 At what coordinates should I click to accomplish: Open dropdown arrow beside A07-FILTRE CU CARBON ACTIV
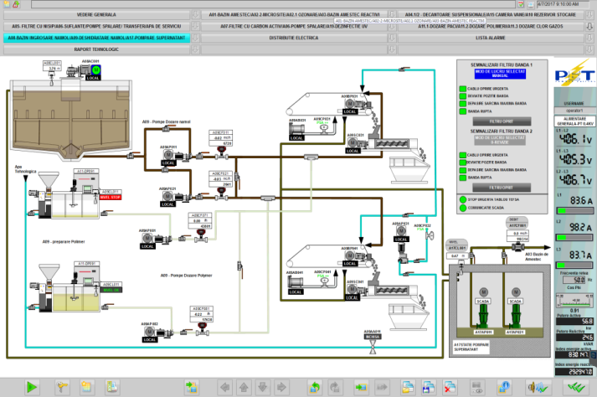click(x=392, y=26)
